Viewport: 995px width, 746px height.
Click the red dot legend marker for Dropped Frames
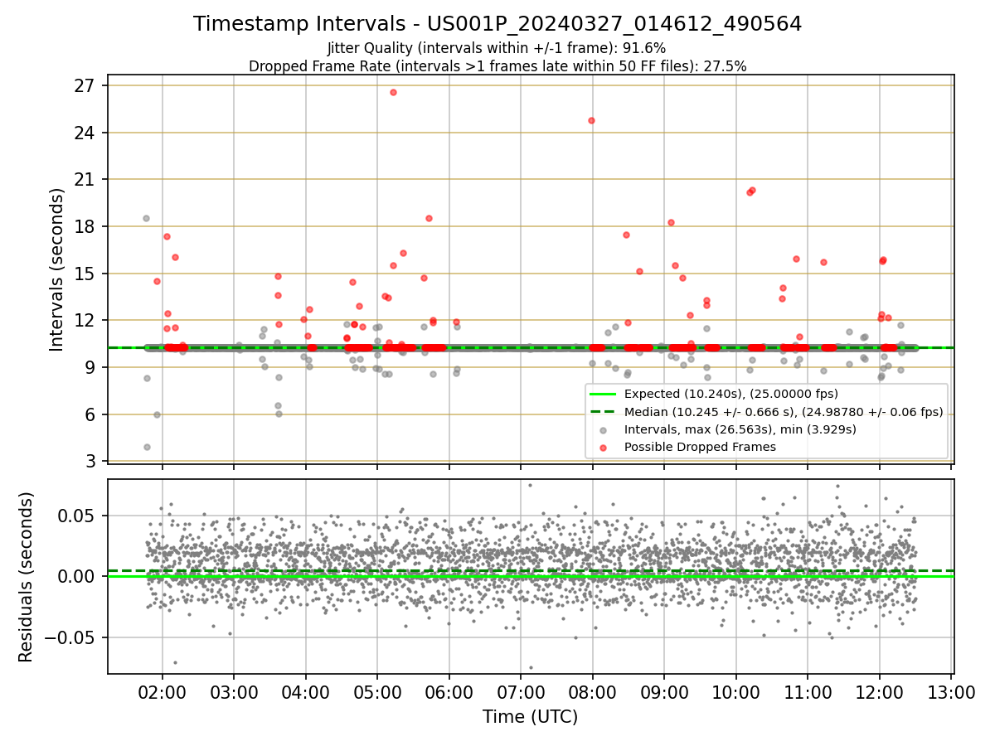(604, 447)
